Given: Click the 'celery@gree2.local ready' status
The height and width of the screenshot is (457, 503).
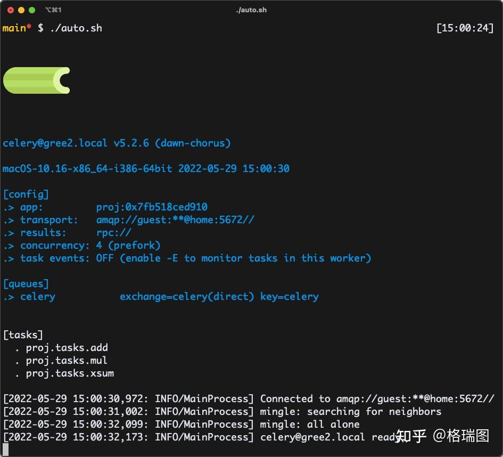Looking at the screenshot, I should [330, 437].
